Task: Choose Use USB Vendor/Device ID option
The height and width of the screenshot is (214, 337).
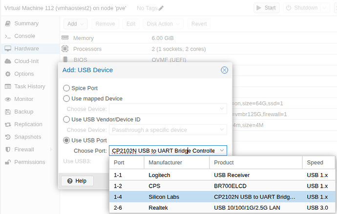Action: tap(67, 119)
